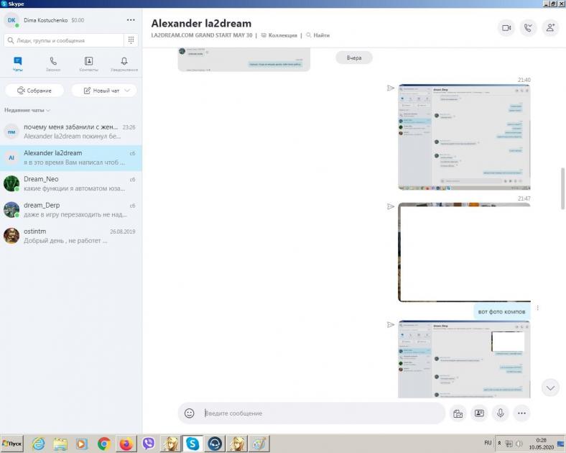Viewport: 566px width, 453px height.
Task: Record a voice message with the microphone icon
Action: [x=501, y=413]
